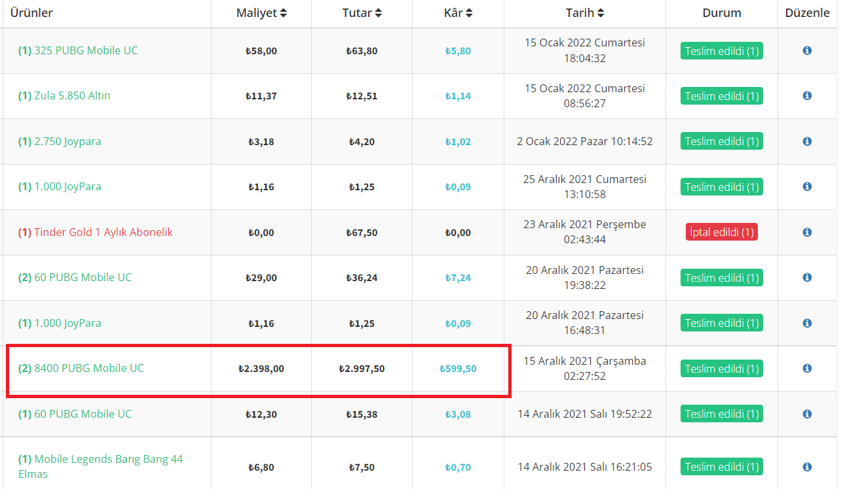Sort table by Kâr column
This screenshot has height=489, width=843.
pos(458,13)
